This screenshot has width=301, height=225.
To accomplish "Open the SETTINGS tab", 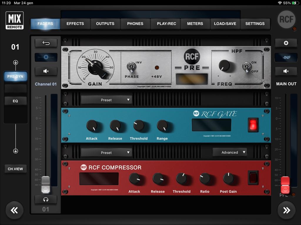I will (255, 24).
